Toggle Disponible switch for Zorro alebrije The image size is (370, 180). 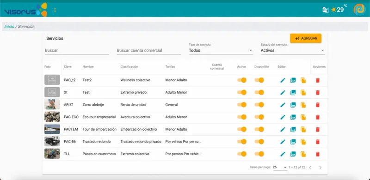coord(259,105)
